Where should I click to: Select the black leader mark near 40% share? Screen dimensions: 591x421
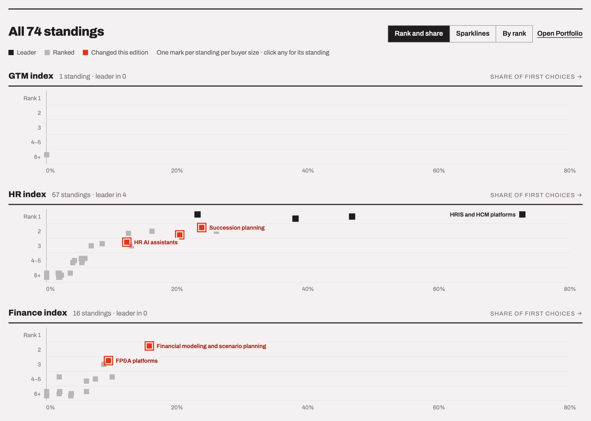(295, 218)
